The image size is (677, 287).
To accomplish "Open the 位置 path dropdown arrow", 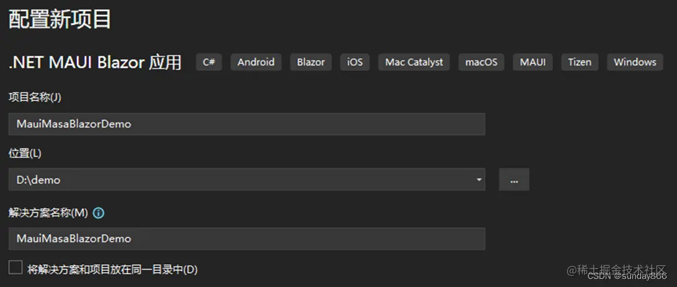I will pyautogui.click(x=479, y=179).
